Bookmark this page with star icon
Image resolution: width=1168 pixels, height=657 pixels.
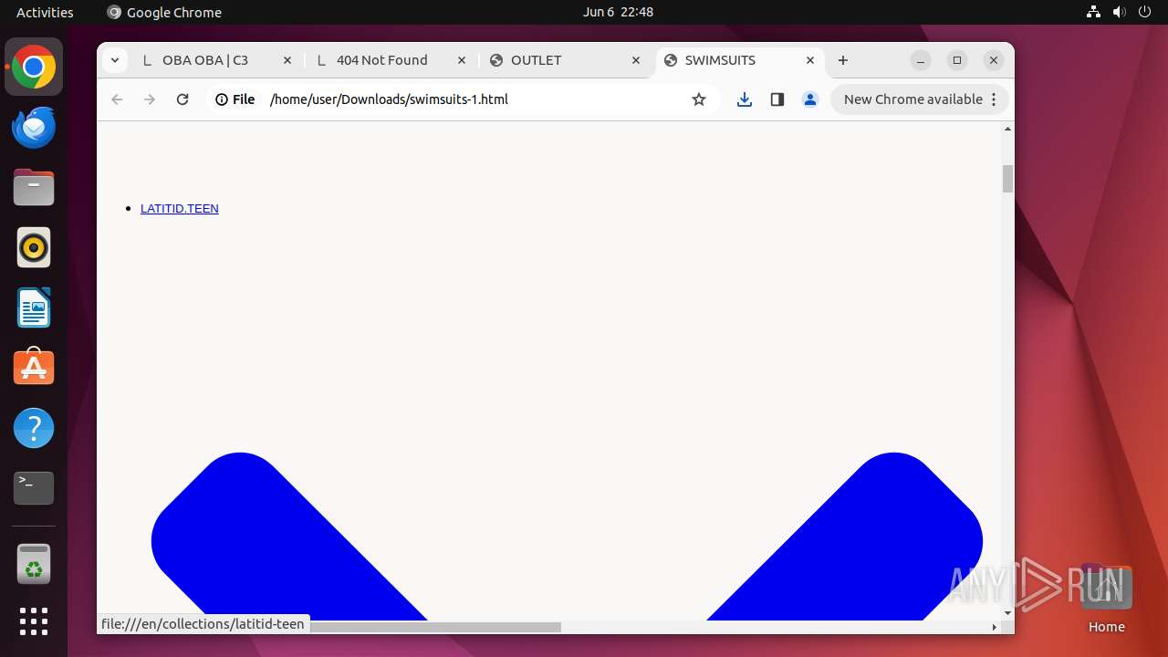pyautogui.click(x=699, y=99)
